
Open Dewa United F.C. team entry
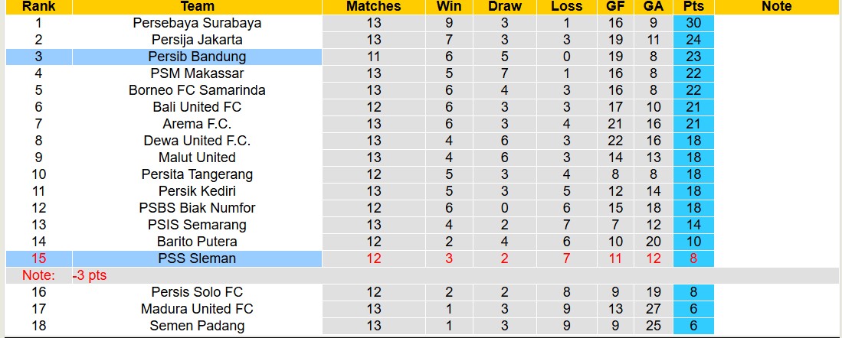point(197,141)
